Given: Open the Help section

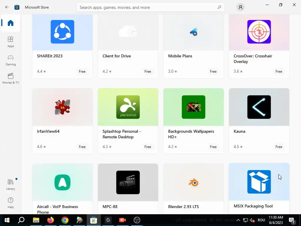Looking at the screenshot, I should tap(11, 203).
